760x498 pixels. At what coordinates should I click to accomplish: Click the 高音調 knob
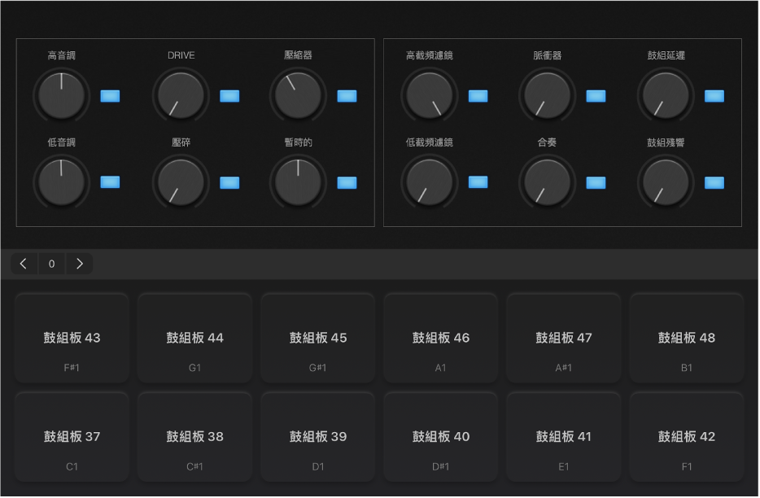click(62, 95)
